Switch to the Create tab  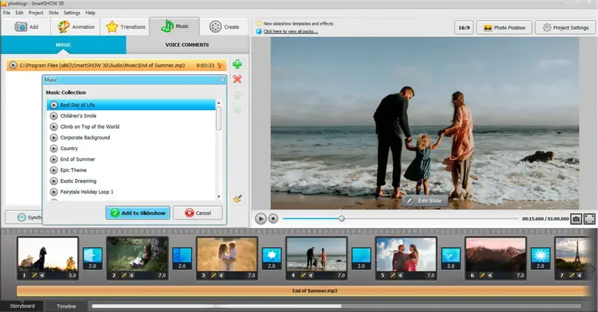[x=224, y=27]
